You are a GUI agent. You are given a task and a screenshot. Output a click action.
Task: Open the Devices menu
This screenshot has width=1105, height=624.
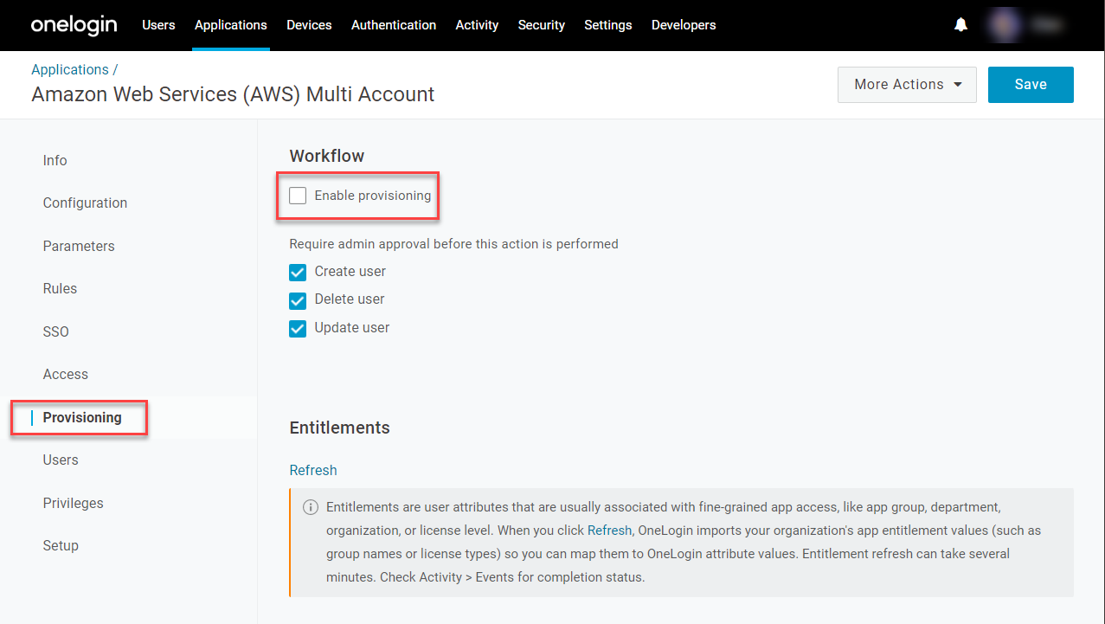[309, 25]
